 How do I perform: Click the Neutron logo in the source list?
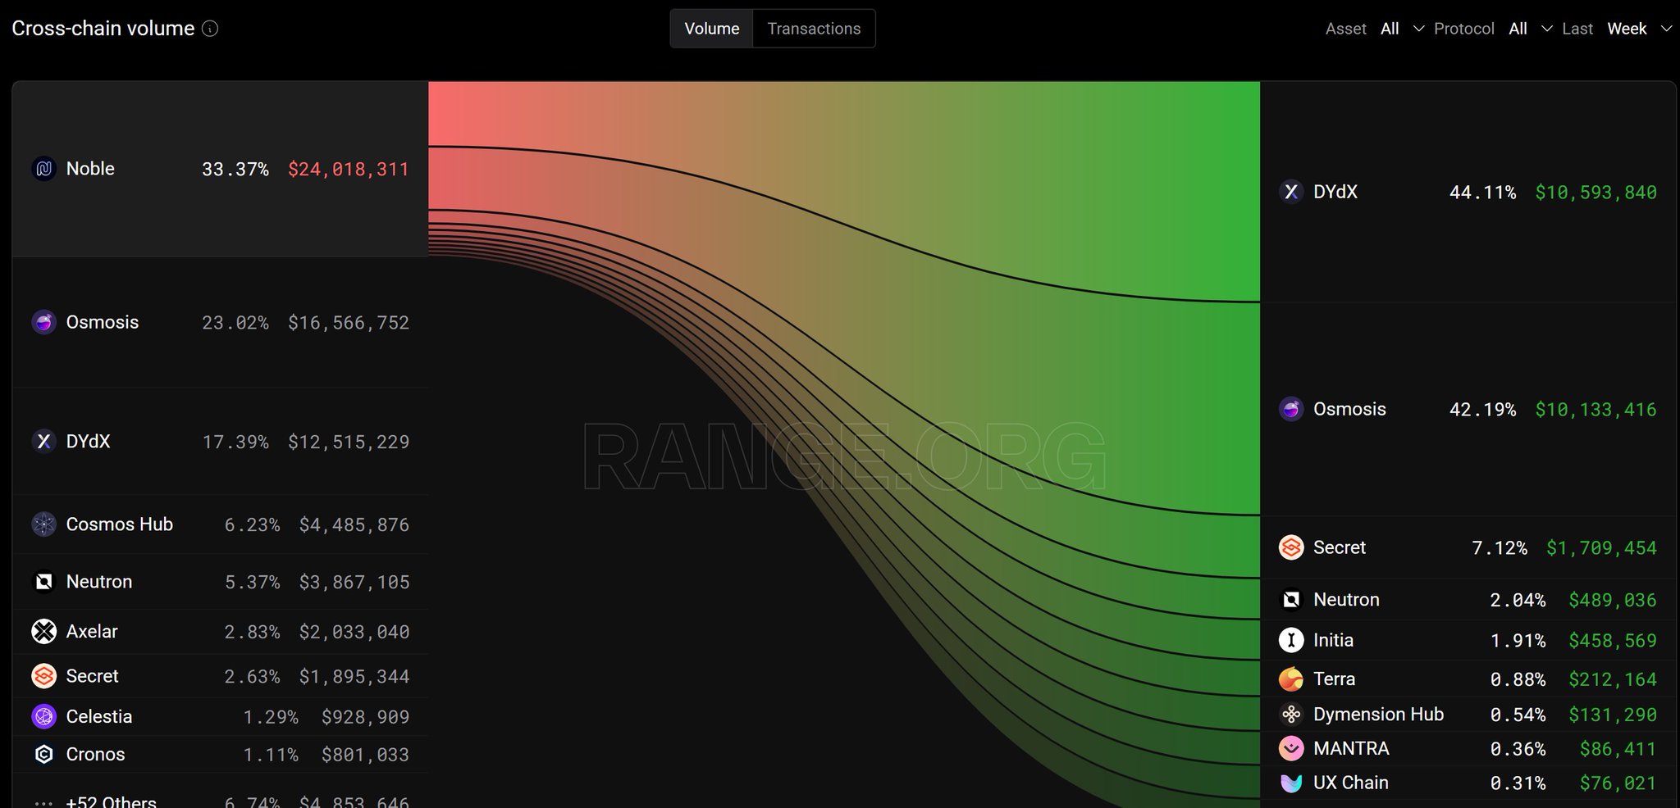[43, 582]
